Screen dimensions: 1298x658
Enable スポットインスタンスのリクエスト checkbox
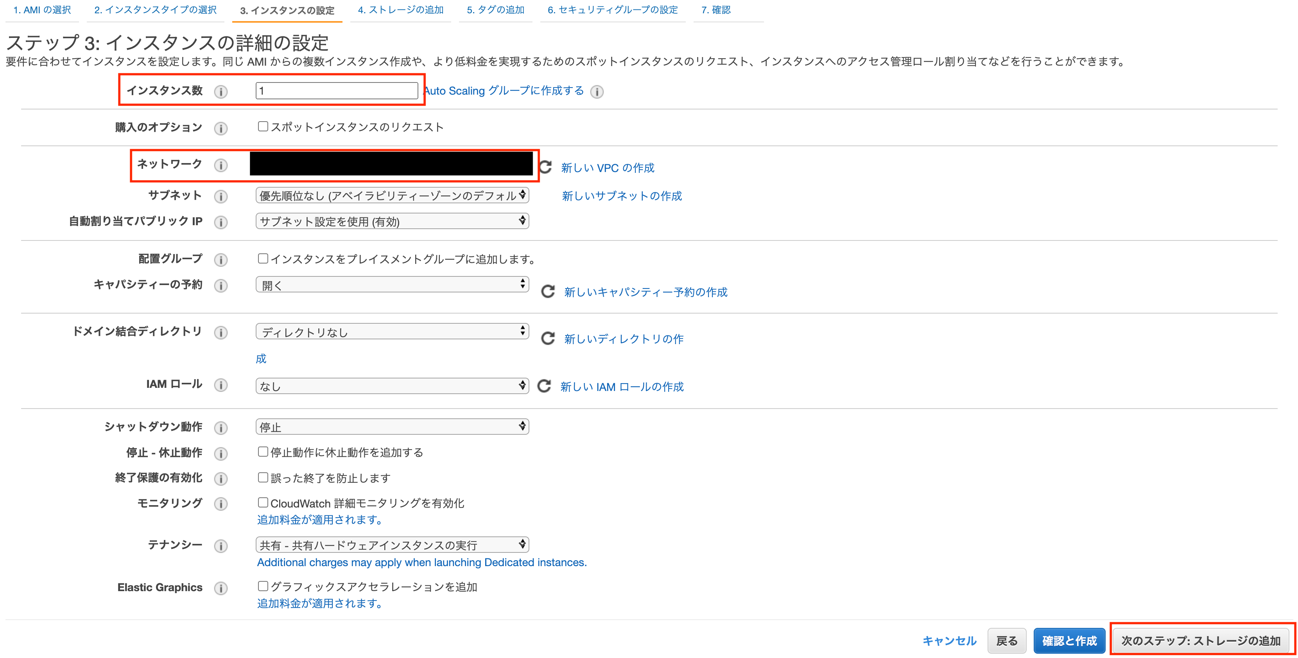(x=262, y=126)
